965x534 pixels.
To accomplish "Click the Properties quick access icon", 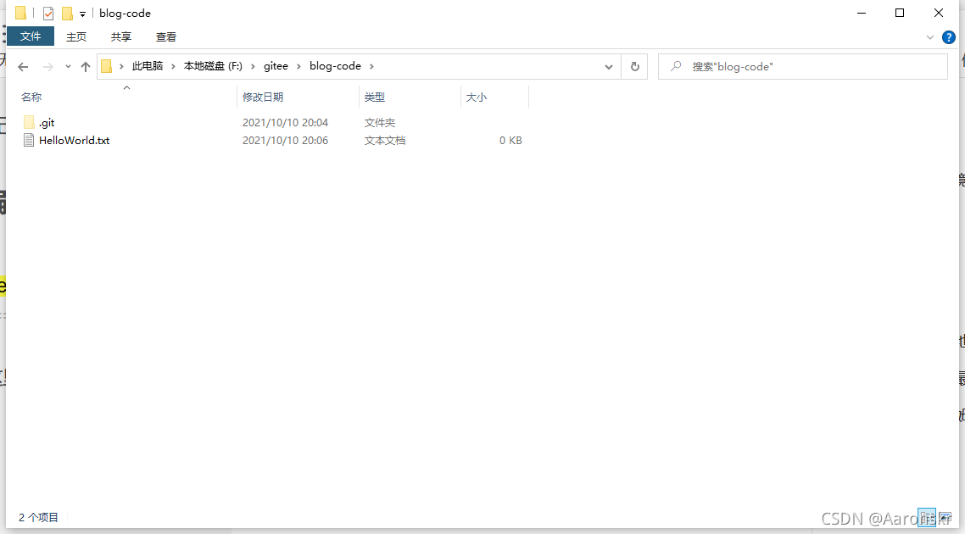I will tap(48, 13).
